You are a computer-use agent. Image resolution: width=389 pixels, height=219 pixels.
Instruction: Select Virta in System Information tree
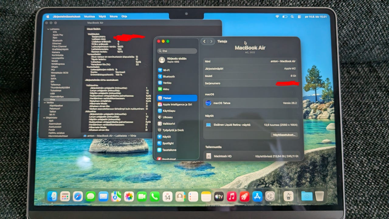pyautogui.click(x=61, y=99)
